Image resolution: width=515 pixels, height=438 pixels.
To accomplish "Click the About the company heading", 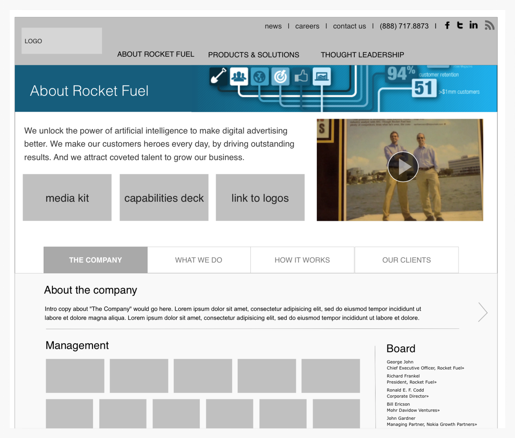I will click(91, 290).
